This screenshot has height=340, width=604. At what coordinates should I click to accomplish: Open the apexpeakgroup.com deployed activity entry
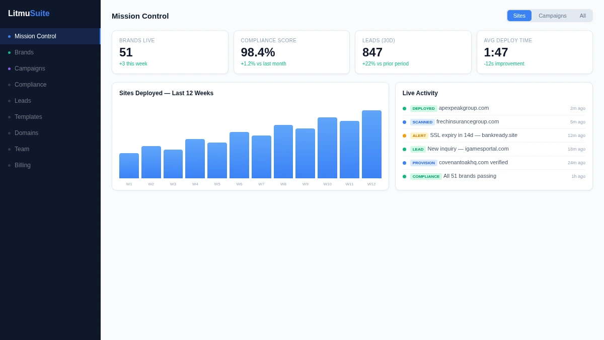[494, 108]
